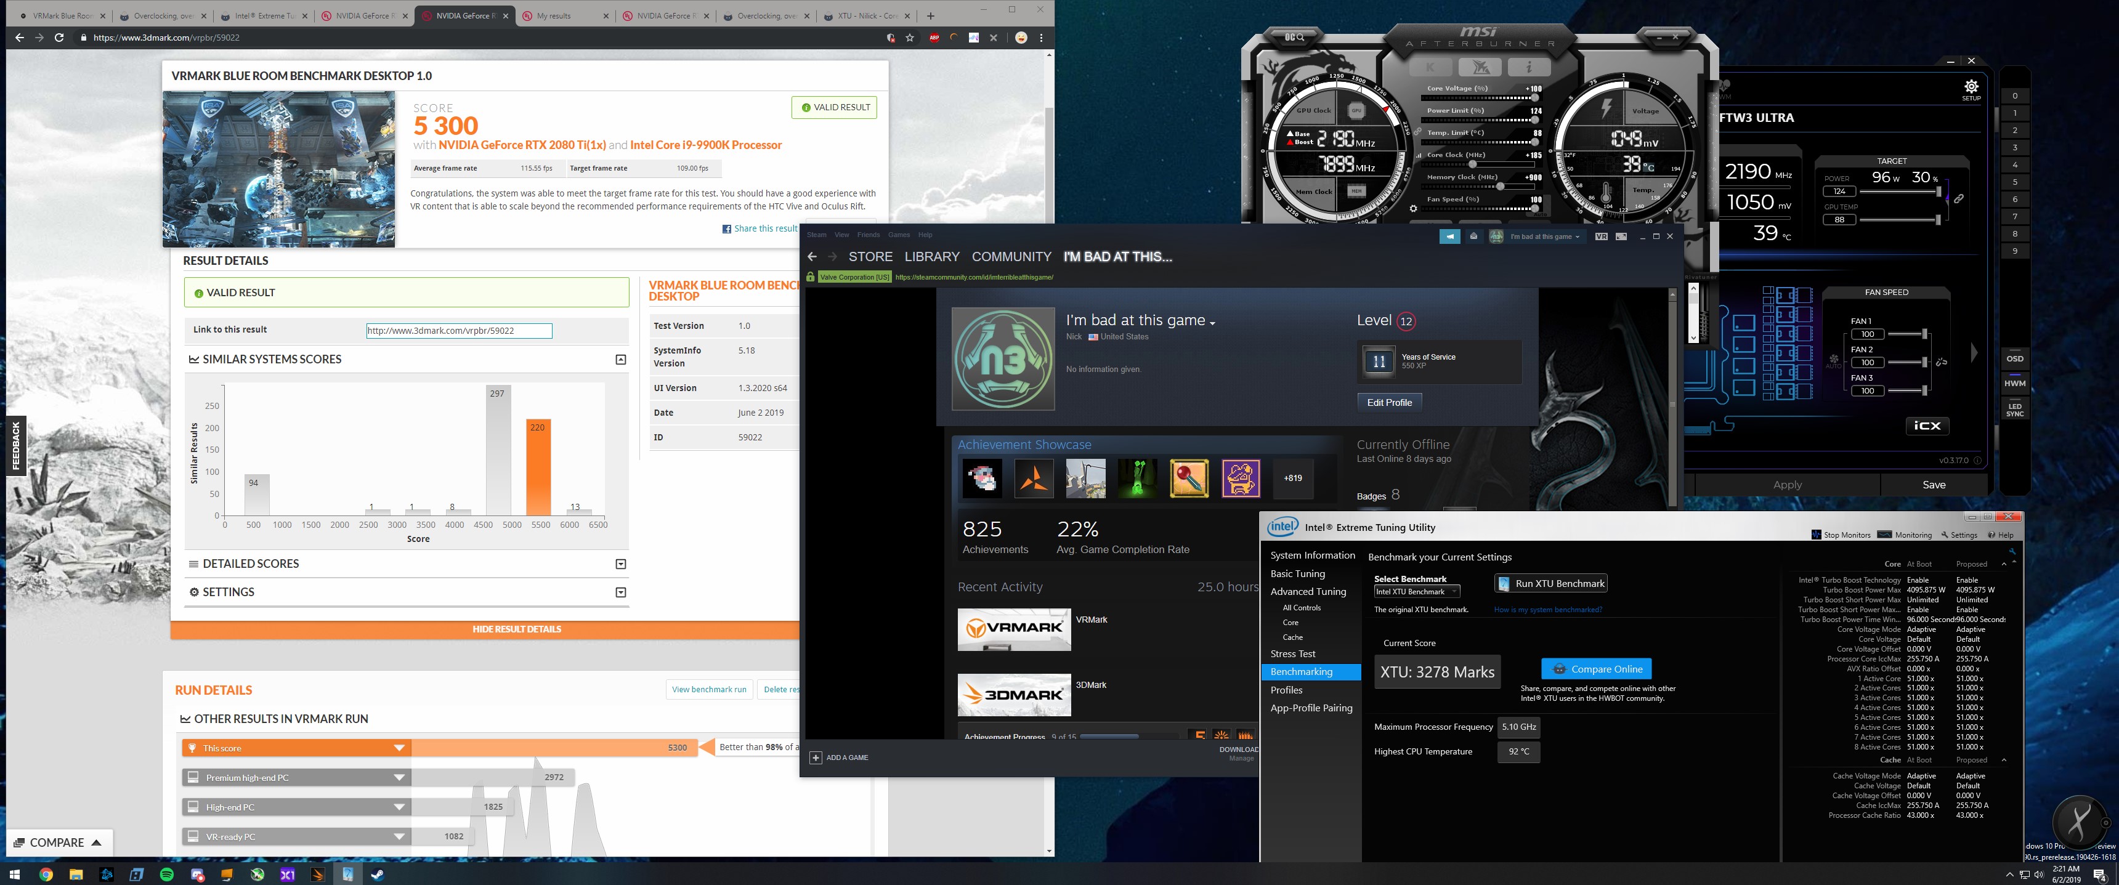The width and height of the screenshot is (2119, 885).
Task: Open Steam profile name dropdown arrow
Action: click(1212, 323)
